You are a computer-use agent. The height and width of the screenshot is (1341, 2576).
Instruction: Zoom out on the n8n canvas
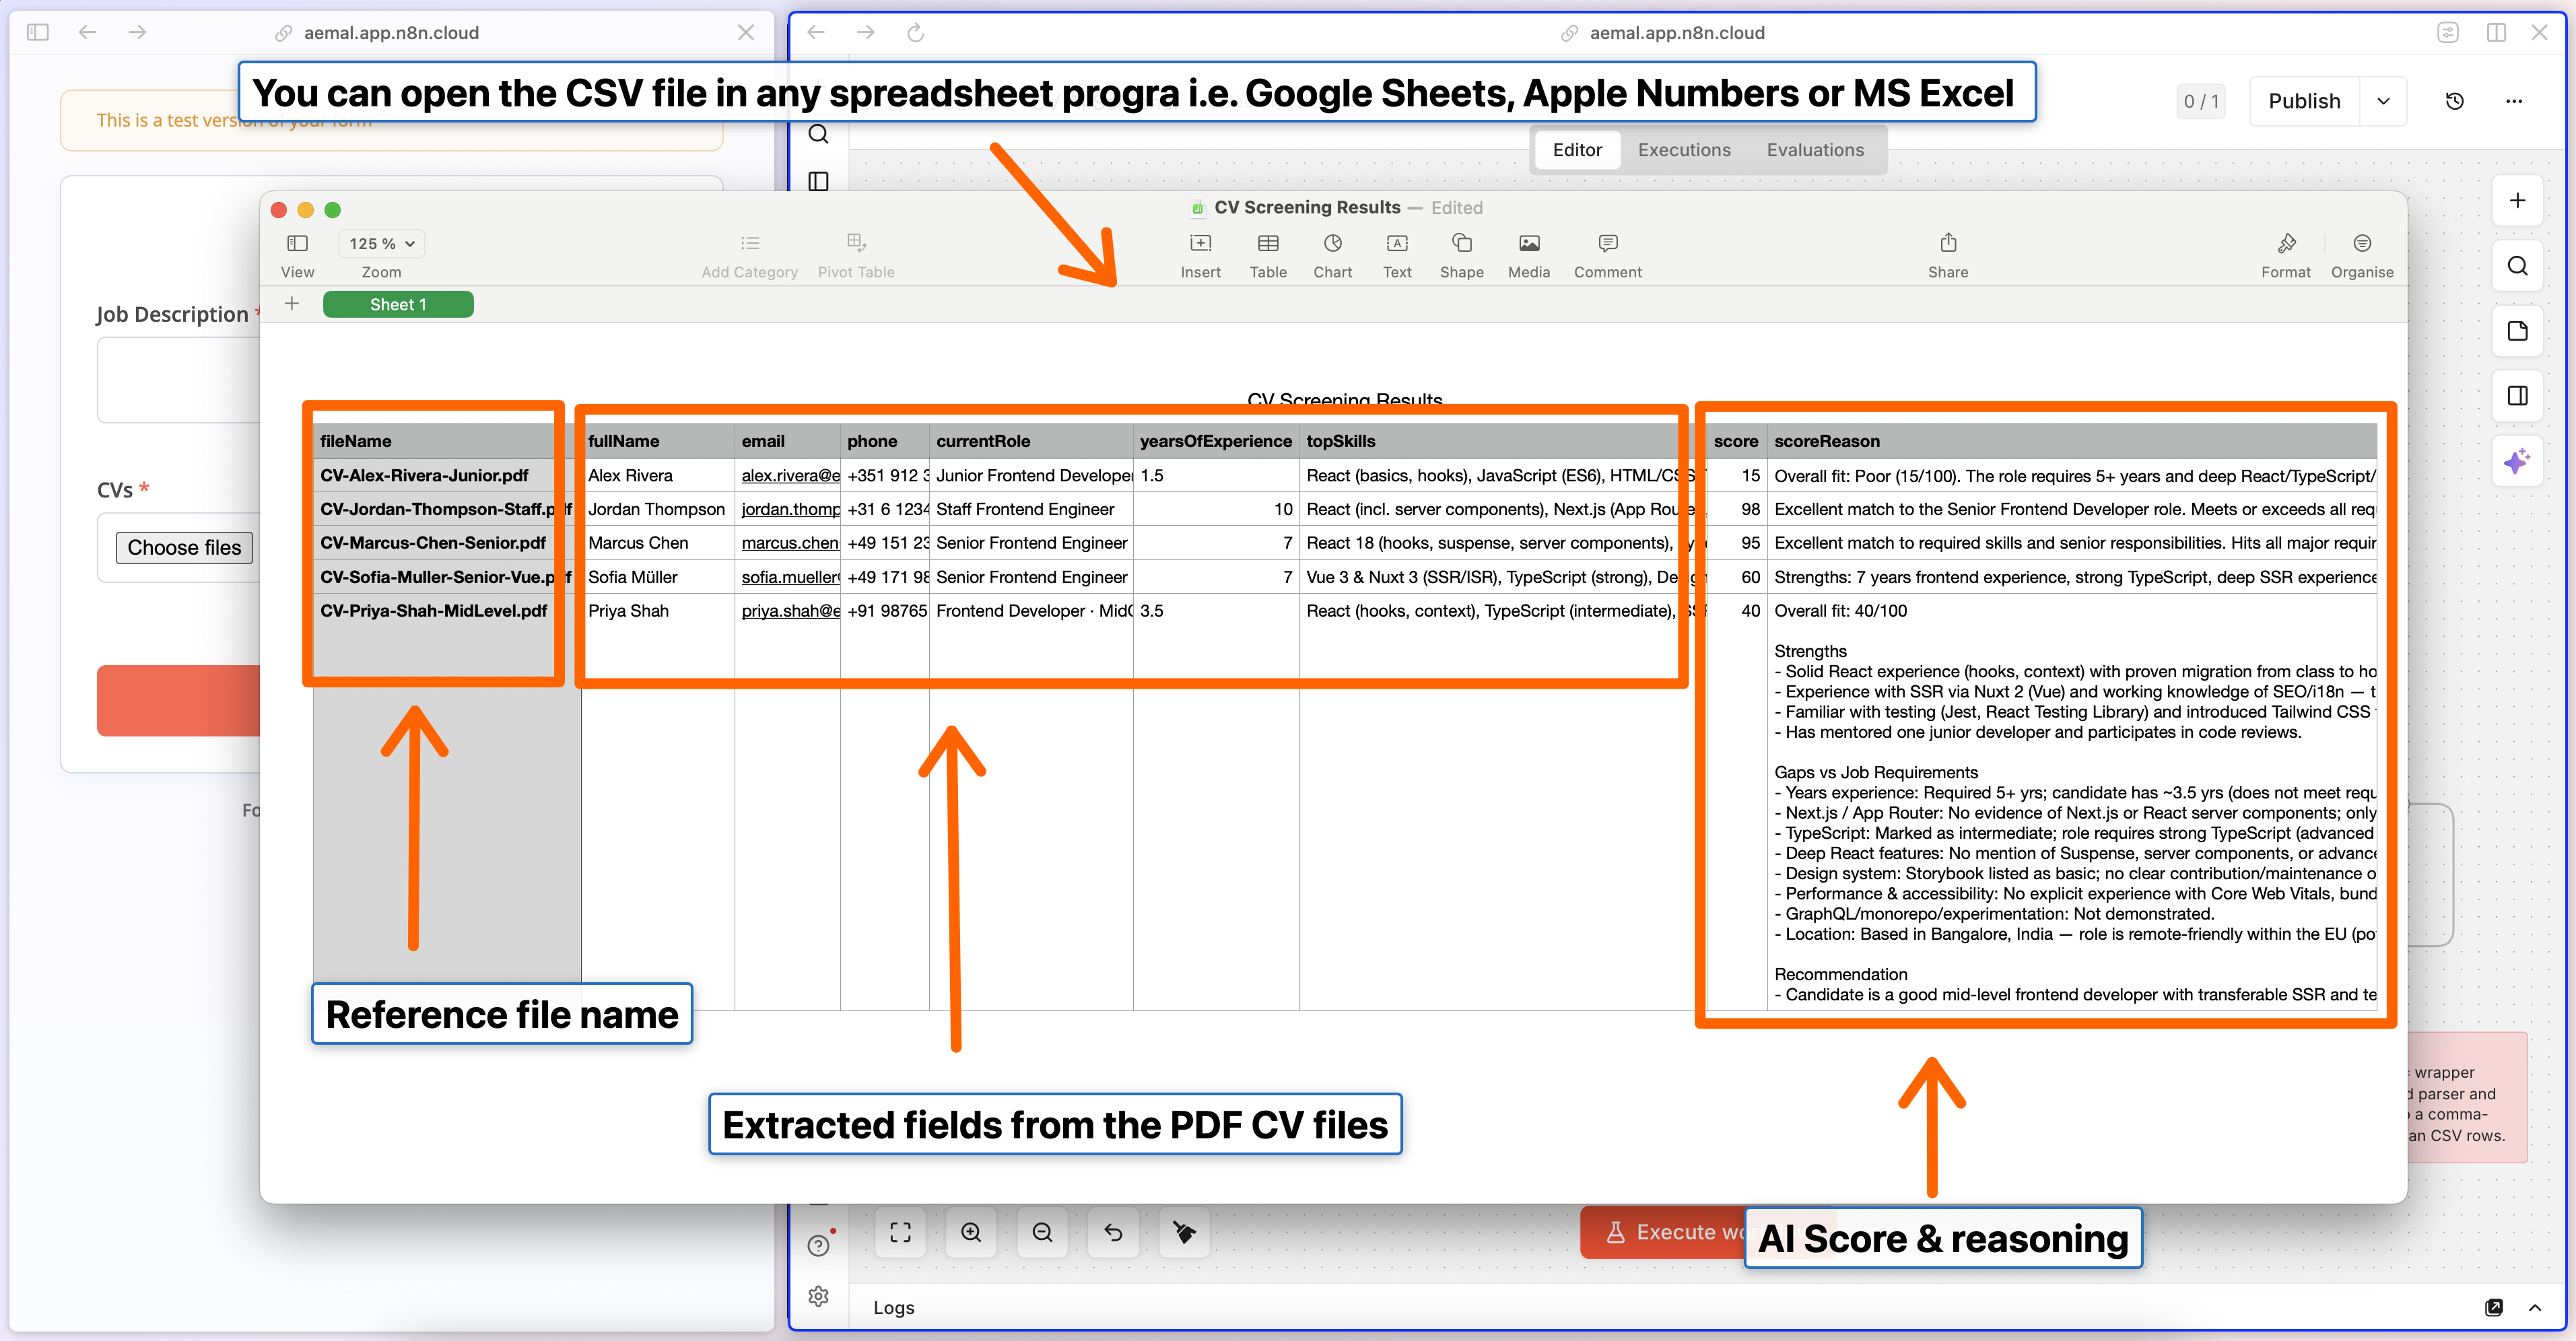coord(1042,1232)
